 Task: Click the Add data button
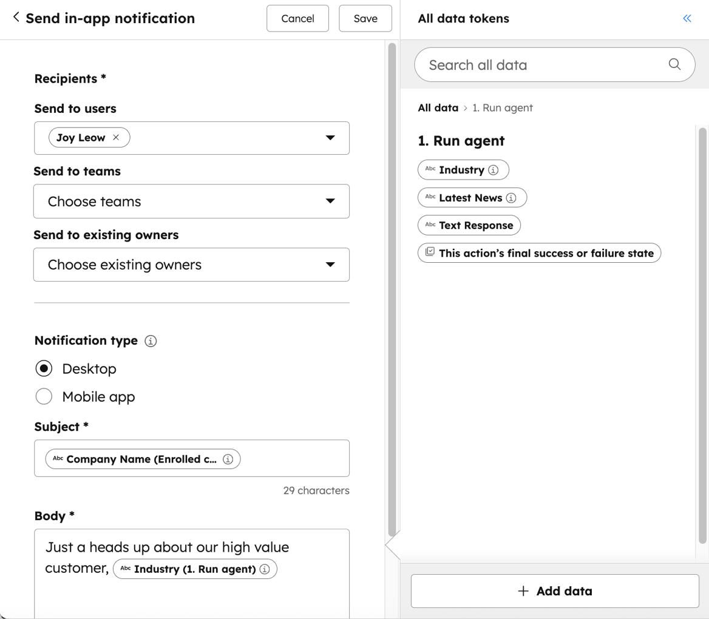[x=555, y=591]
